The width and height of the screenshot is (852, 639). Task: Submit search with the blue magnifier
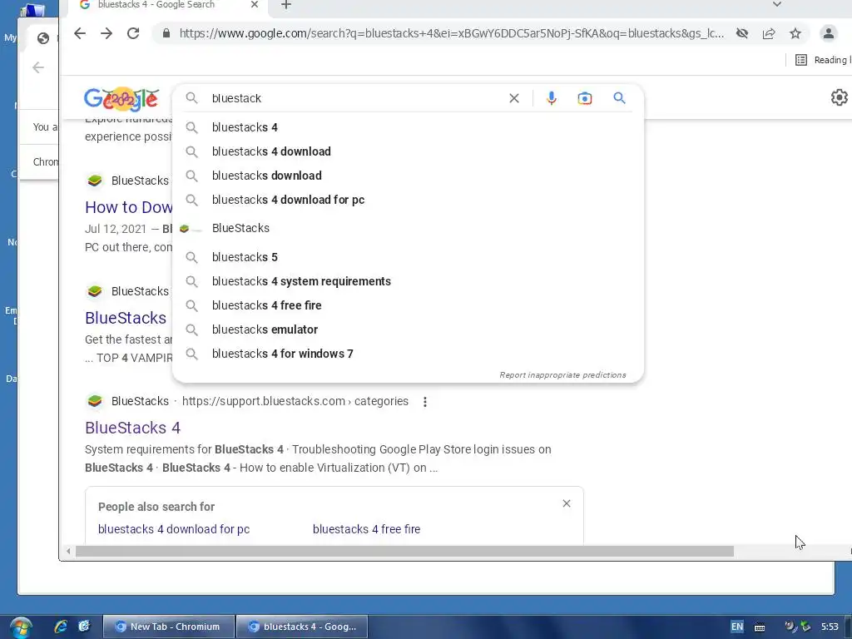pos(619,98)
